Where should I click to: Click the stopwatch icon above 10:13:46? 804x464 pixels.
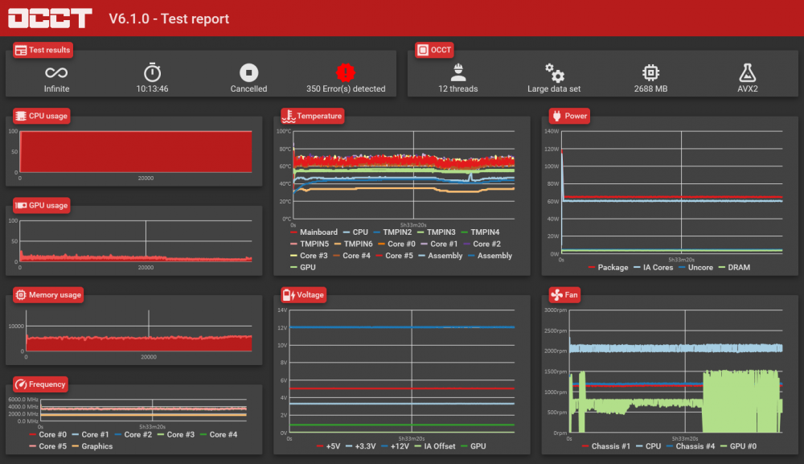coord(152,72)
